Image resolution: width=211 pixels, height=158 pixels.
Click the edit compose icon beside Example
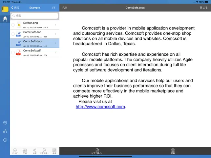coord(54,8)
